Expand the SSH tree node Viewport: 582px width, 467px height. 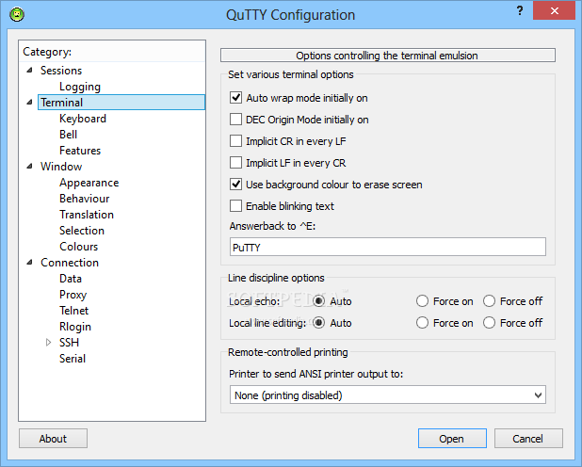point(48,343)
